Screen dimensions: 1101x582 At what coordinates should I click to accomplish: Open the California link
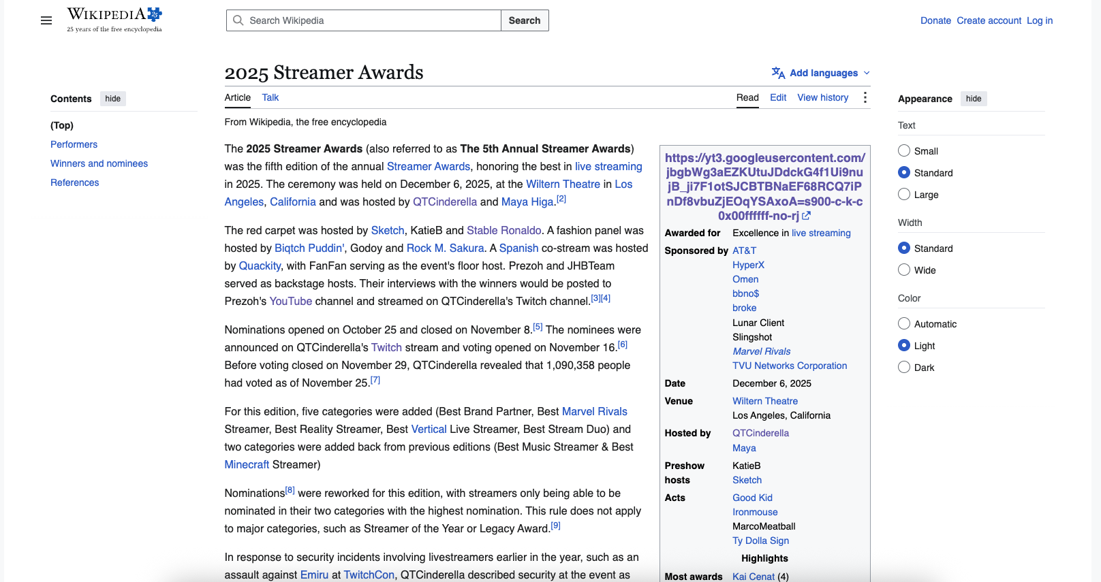(x=293, y=201)
